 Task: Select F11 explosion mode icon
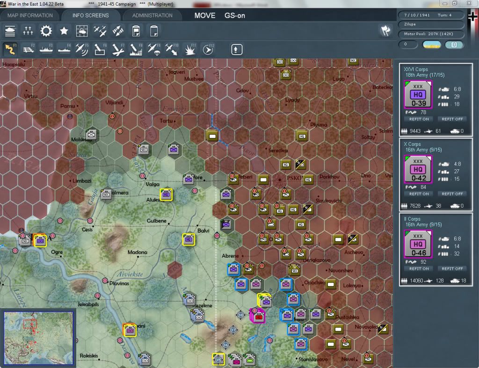click(190, 49)
